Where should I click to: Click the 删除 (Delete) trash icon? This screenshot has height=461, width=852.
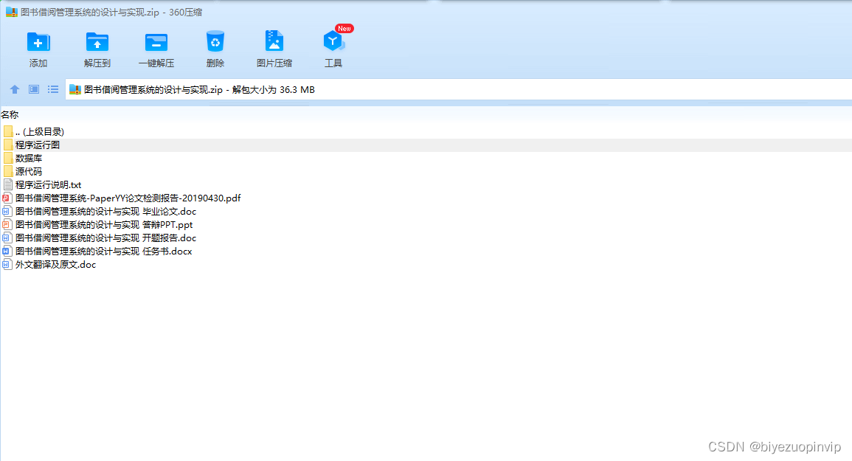pos(215,41)
